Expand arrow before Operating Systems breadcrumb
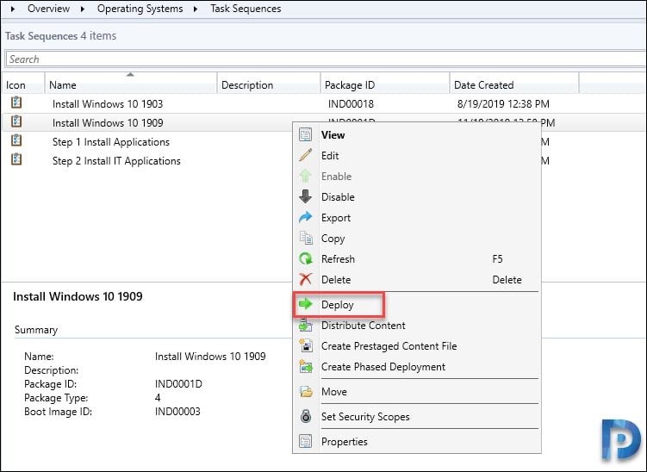This screenshot has width=647, height=472. 83,9
